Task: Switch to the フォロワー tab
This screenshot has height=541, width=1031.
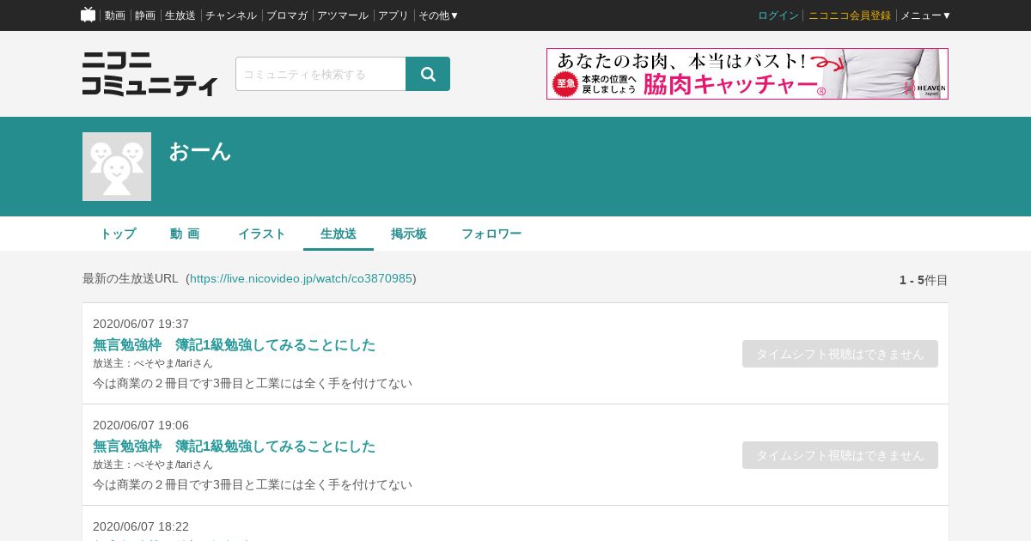Action: 491,234
